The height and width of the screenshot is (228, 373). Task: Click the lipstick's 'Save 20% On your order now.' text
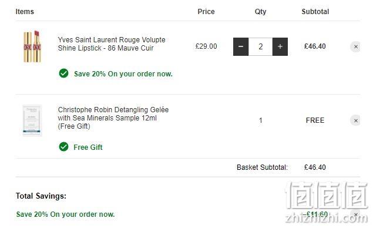(x=123, y=74)
